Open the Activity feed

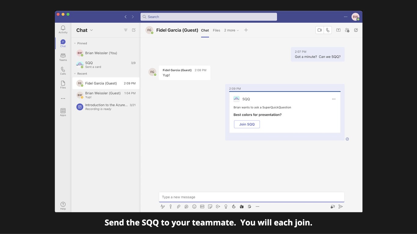click(63, 30)
